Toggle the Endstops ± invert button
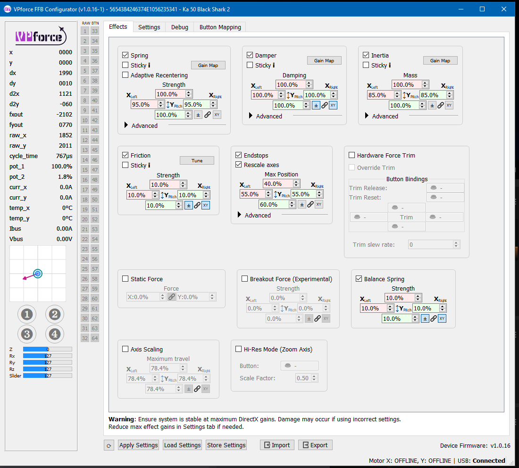 pos(302,205)
